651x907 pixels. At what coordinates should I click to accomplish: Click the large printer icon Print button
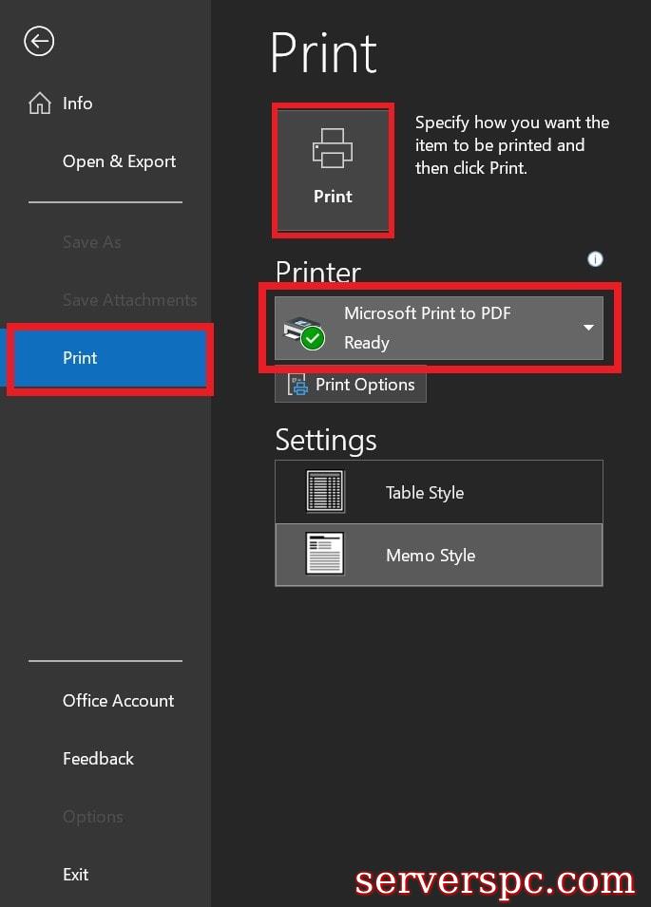(x=333, y=171)
